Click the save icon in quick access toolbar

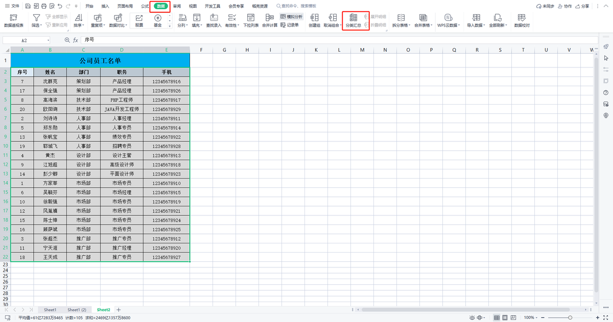point(27,6)
